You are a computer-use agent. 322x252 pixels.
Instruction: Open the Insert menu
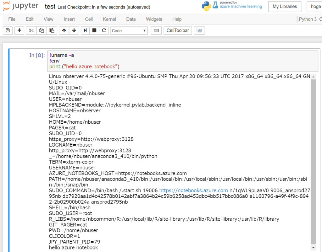[x=69, y=19]
